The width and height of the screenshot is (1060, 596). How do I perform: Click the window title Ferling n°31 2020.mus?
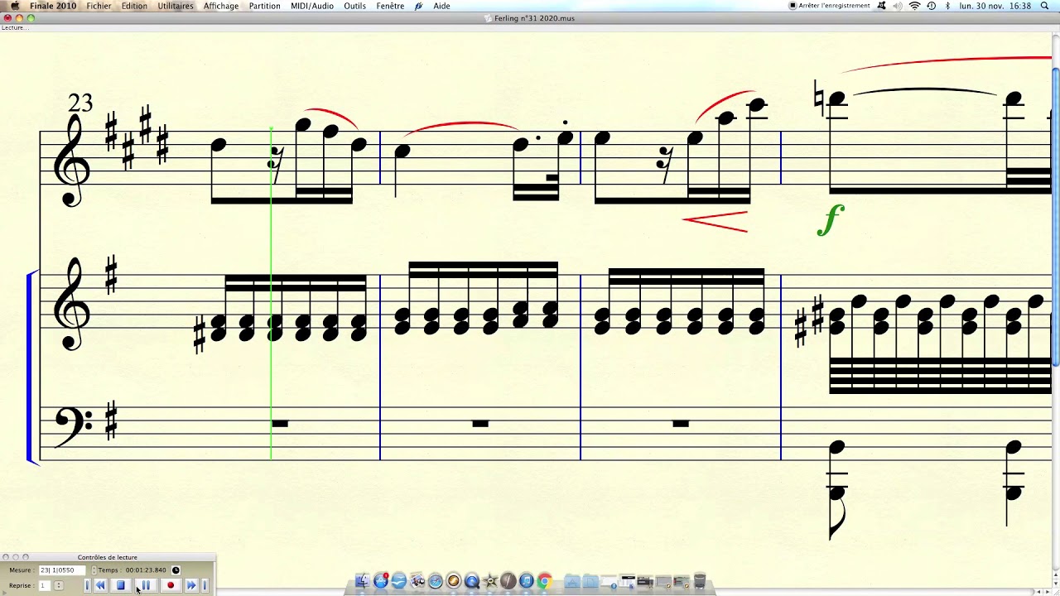coord(534,18)
